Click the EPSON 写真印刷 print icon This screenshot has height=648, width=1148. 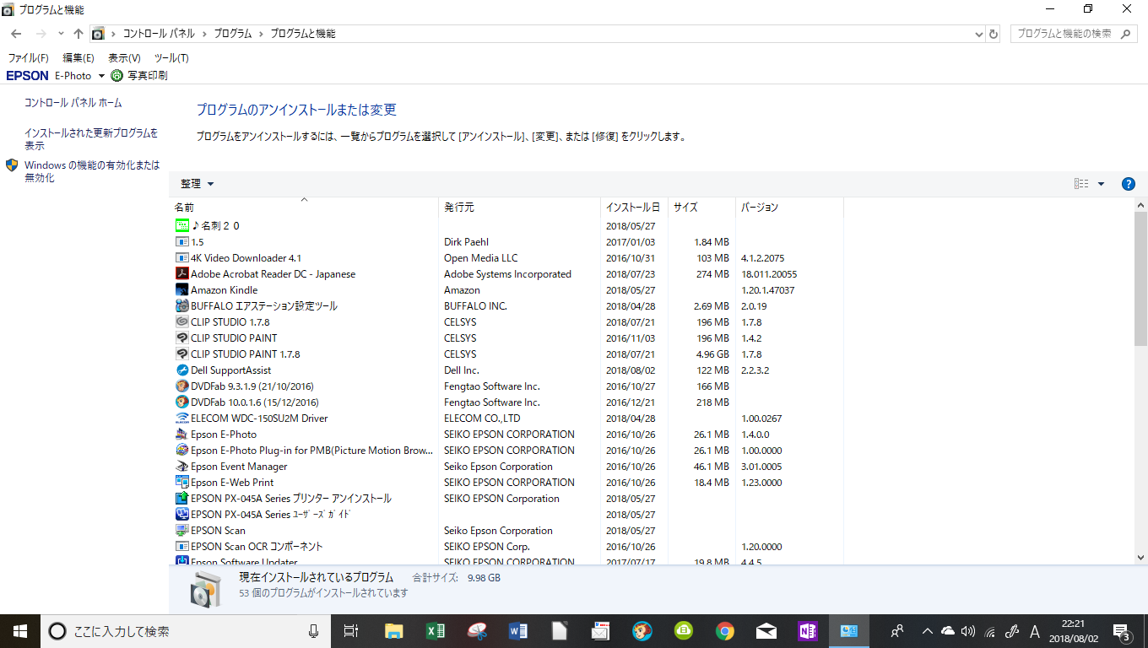(116, 75)
